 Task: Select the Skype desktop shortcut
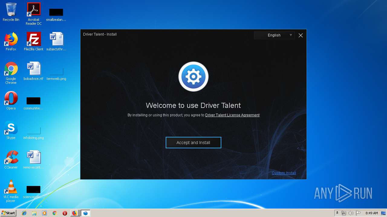[x=11, y=130]
